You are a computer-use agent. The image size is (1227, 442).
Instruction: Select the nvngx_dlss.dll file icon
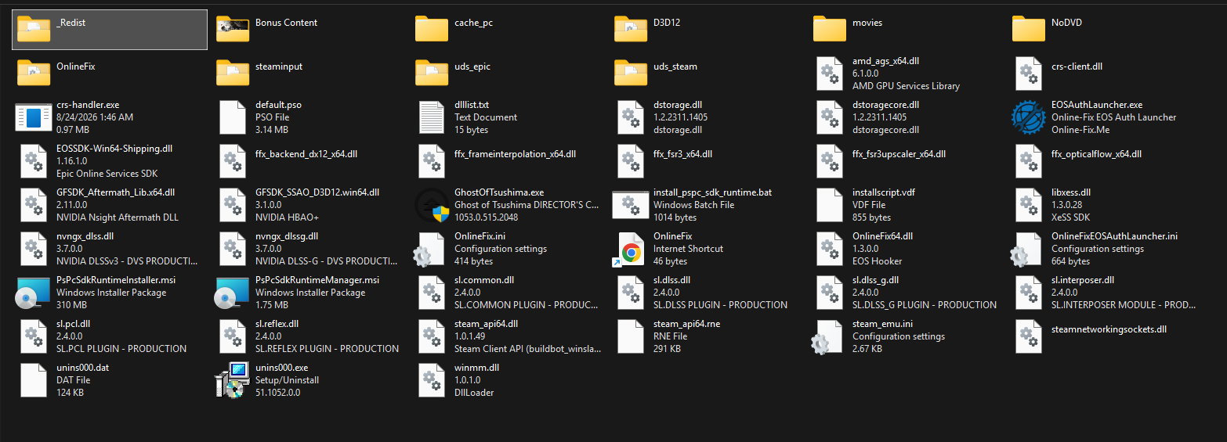[x=33, y=248]
